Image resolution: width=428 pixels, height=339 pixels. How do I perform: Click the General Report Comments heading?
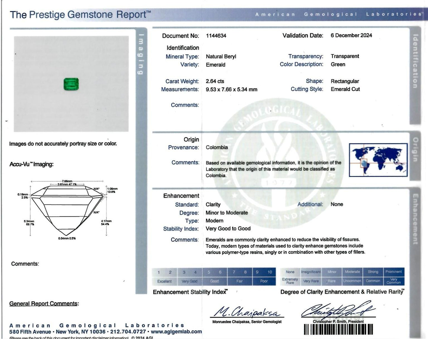(x=44, y=303)
